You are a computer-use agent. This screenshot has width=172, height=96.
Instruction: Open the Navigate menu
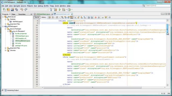click(x=17, y=6)
